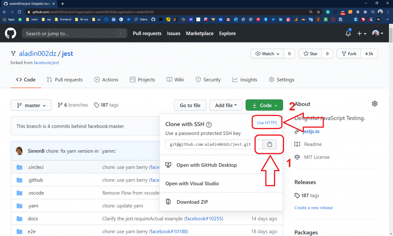Expand the Add file dropdown

point(226,105)
